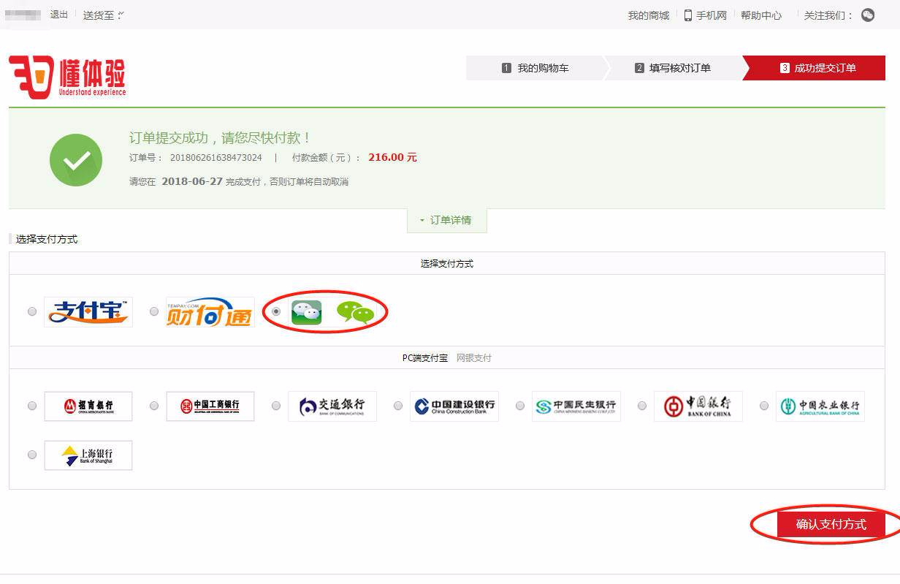This screenshot has width=900, height=584.
Task: Select the 中国工商银行 bank logo
Action: (210, 406)
